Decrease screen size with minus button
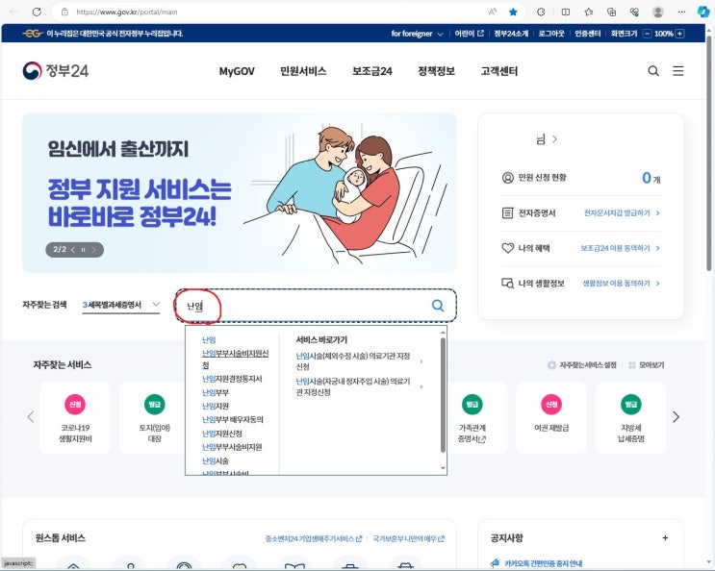715x571 pixels. [x=647, y=34]
